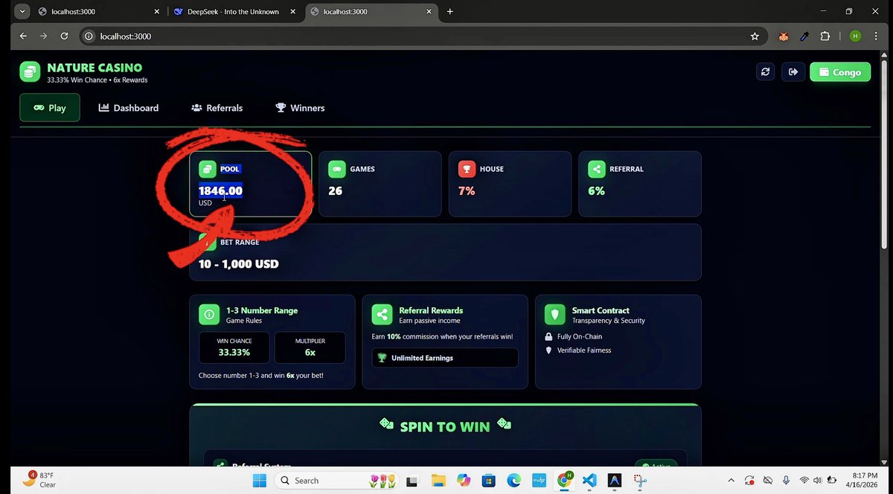Bookmark this page with the star icon
The height and width of the screenshot is (494, 893).
pyautogui.click(x=755, y=36)
